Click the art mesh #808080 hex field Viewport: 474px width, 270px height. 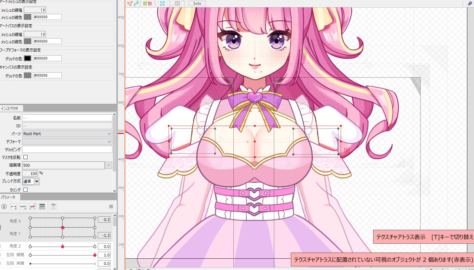tap(47, 17)
